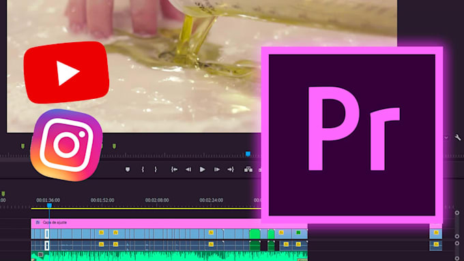The height and width of the screenshot is (261, 464).
Task: Click the blue playhead on the Program monitor ruler
Action: pyautogui.click(x=248, y=154)
